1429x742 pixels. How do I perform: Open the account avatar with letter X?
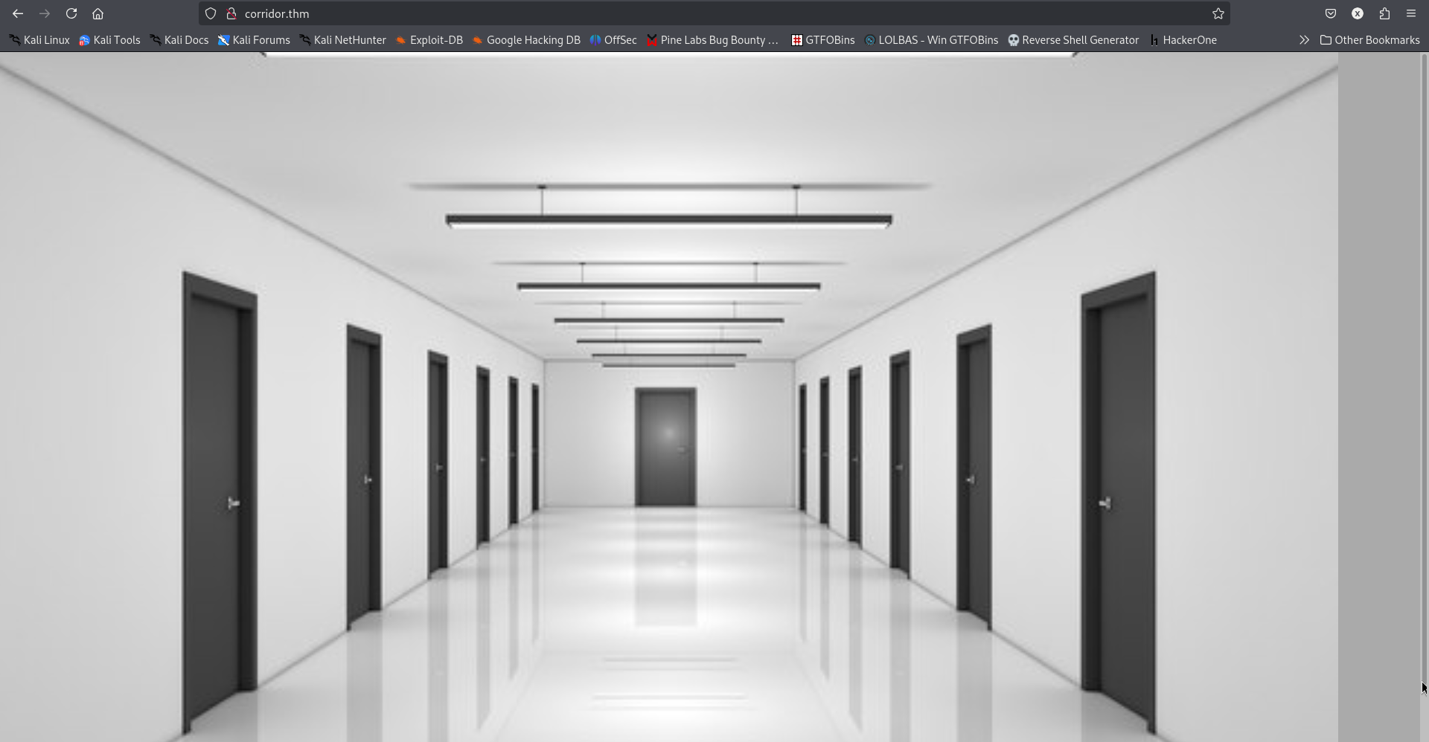[x=1358, y=13]
